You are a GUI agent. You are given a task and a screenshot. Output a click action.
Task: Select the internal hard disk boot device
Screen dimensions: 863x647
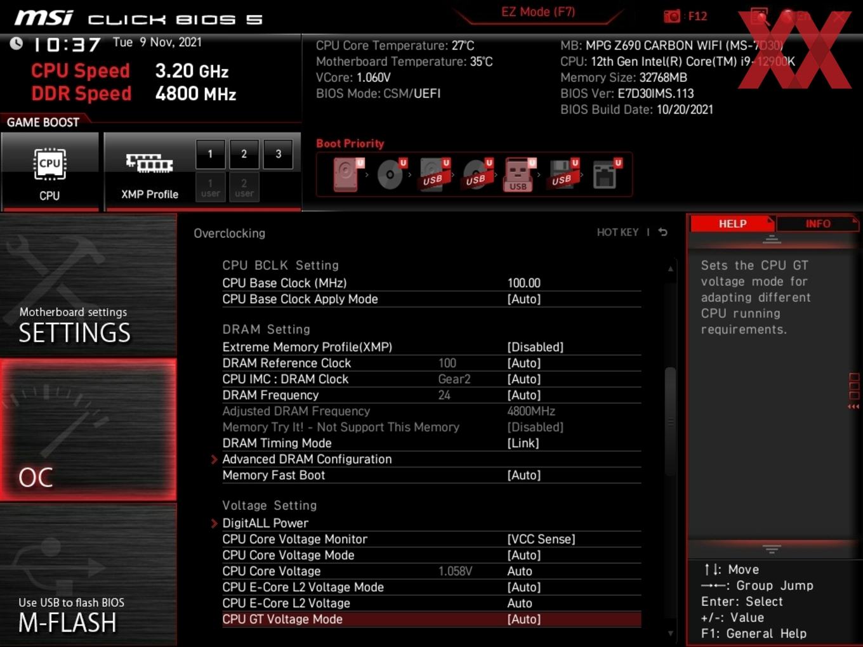coord(346,174)
